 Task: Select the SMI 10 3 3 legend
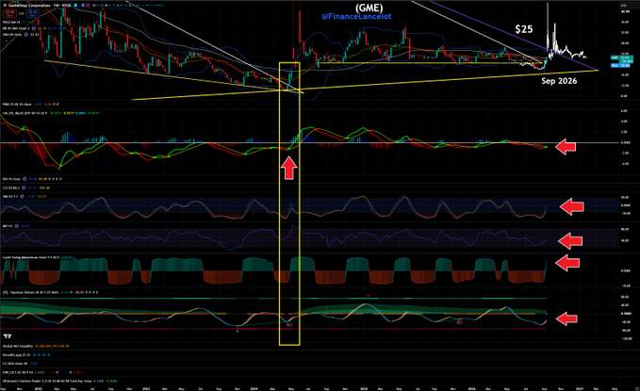point(10,196)
